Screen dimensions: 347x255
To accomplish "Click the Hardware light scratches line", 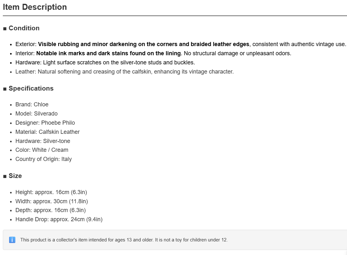I will click(x=105, y=62).
